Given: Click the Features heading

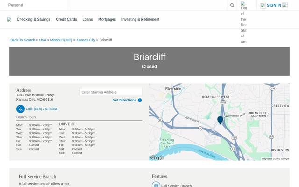Looking at the screenshot, I should pyautogui.click(x=159, y=176).
